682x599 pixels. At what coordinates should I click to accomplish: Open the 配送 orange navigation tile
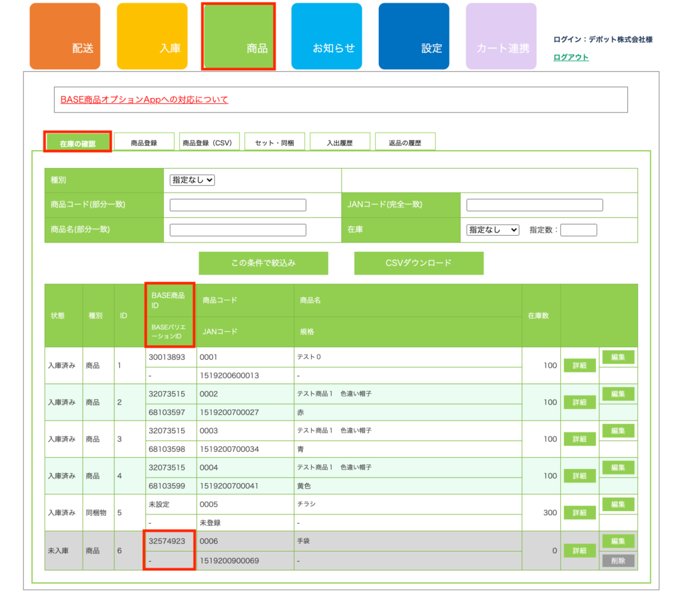65,37
